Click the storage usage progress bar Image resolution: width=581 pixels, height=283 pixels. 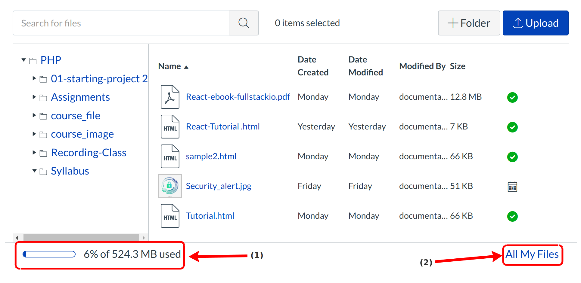click(49, 254)
